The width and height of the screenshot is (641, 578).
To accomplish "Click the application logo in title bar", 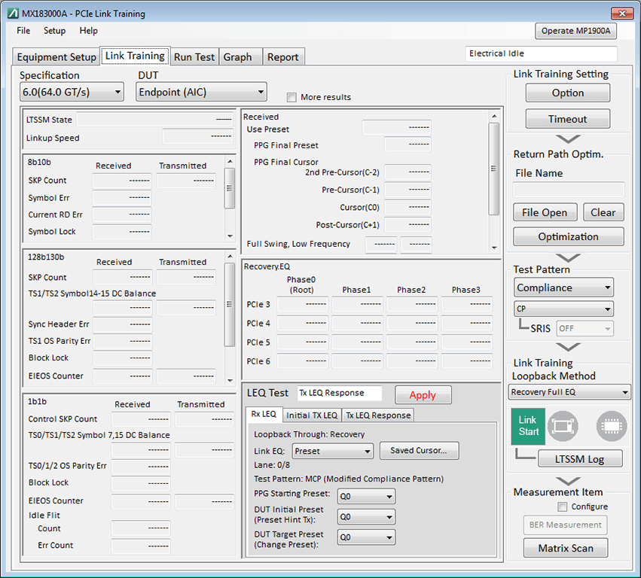I will tap(11, 14).
